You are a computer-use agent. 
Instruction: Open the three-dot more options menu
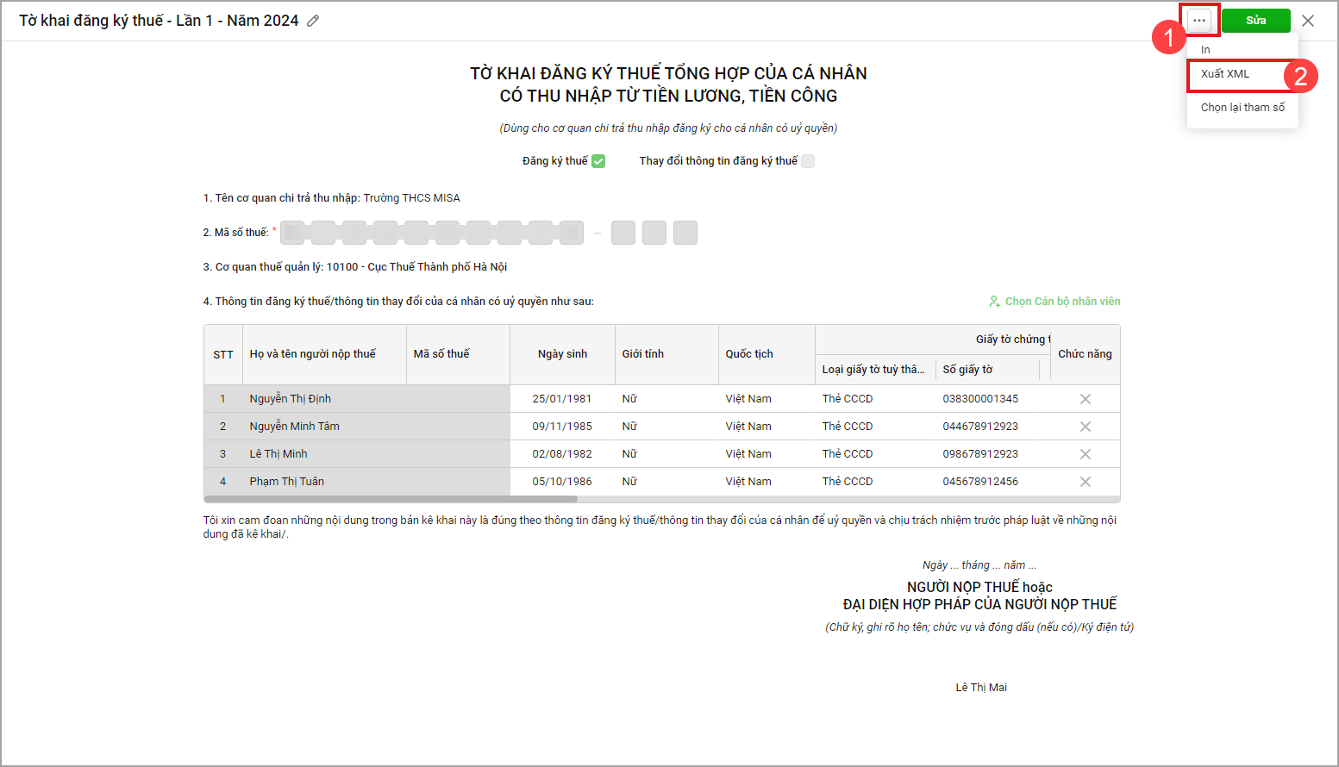pos(1199,20)
